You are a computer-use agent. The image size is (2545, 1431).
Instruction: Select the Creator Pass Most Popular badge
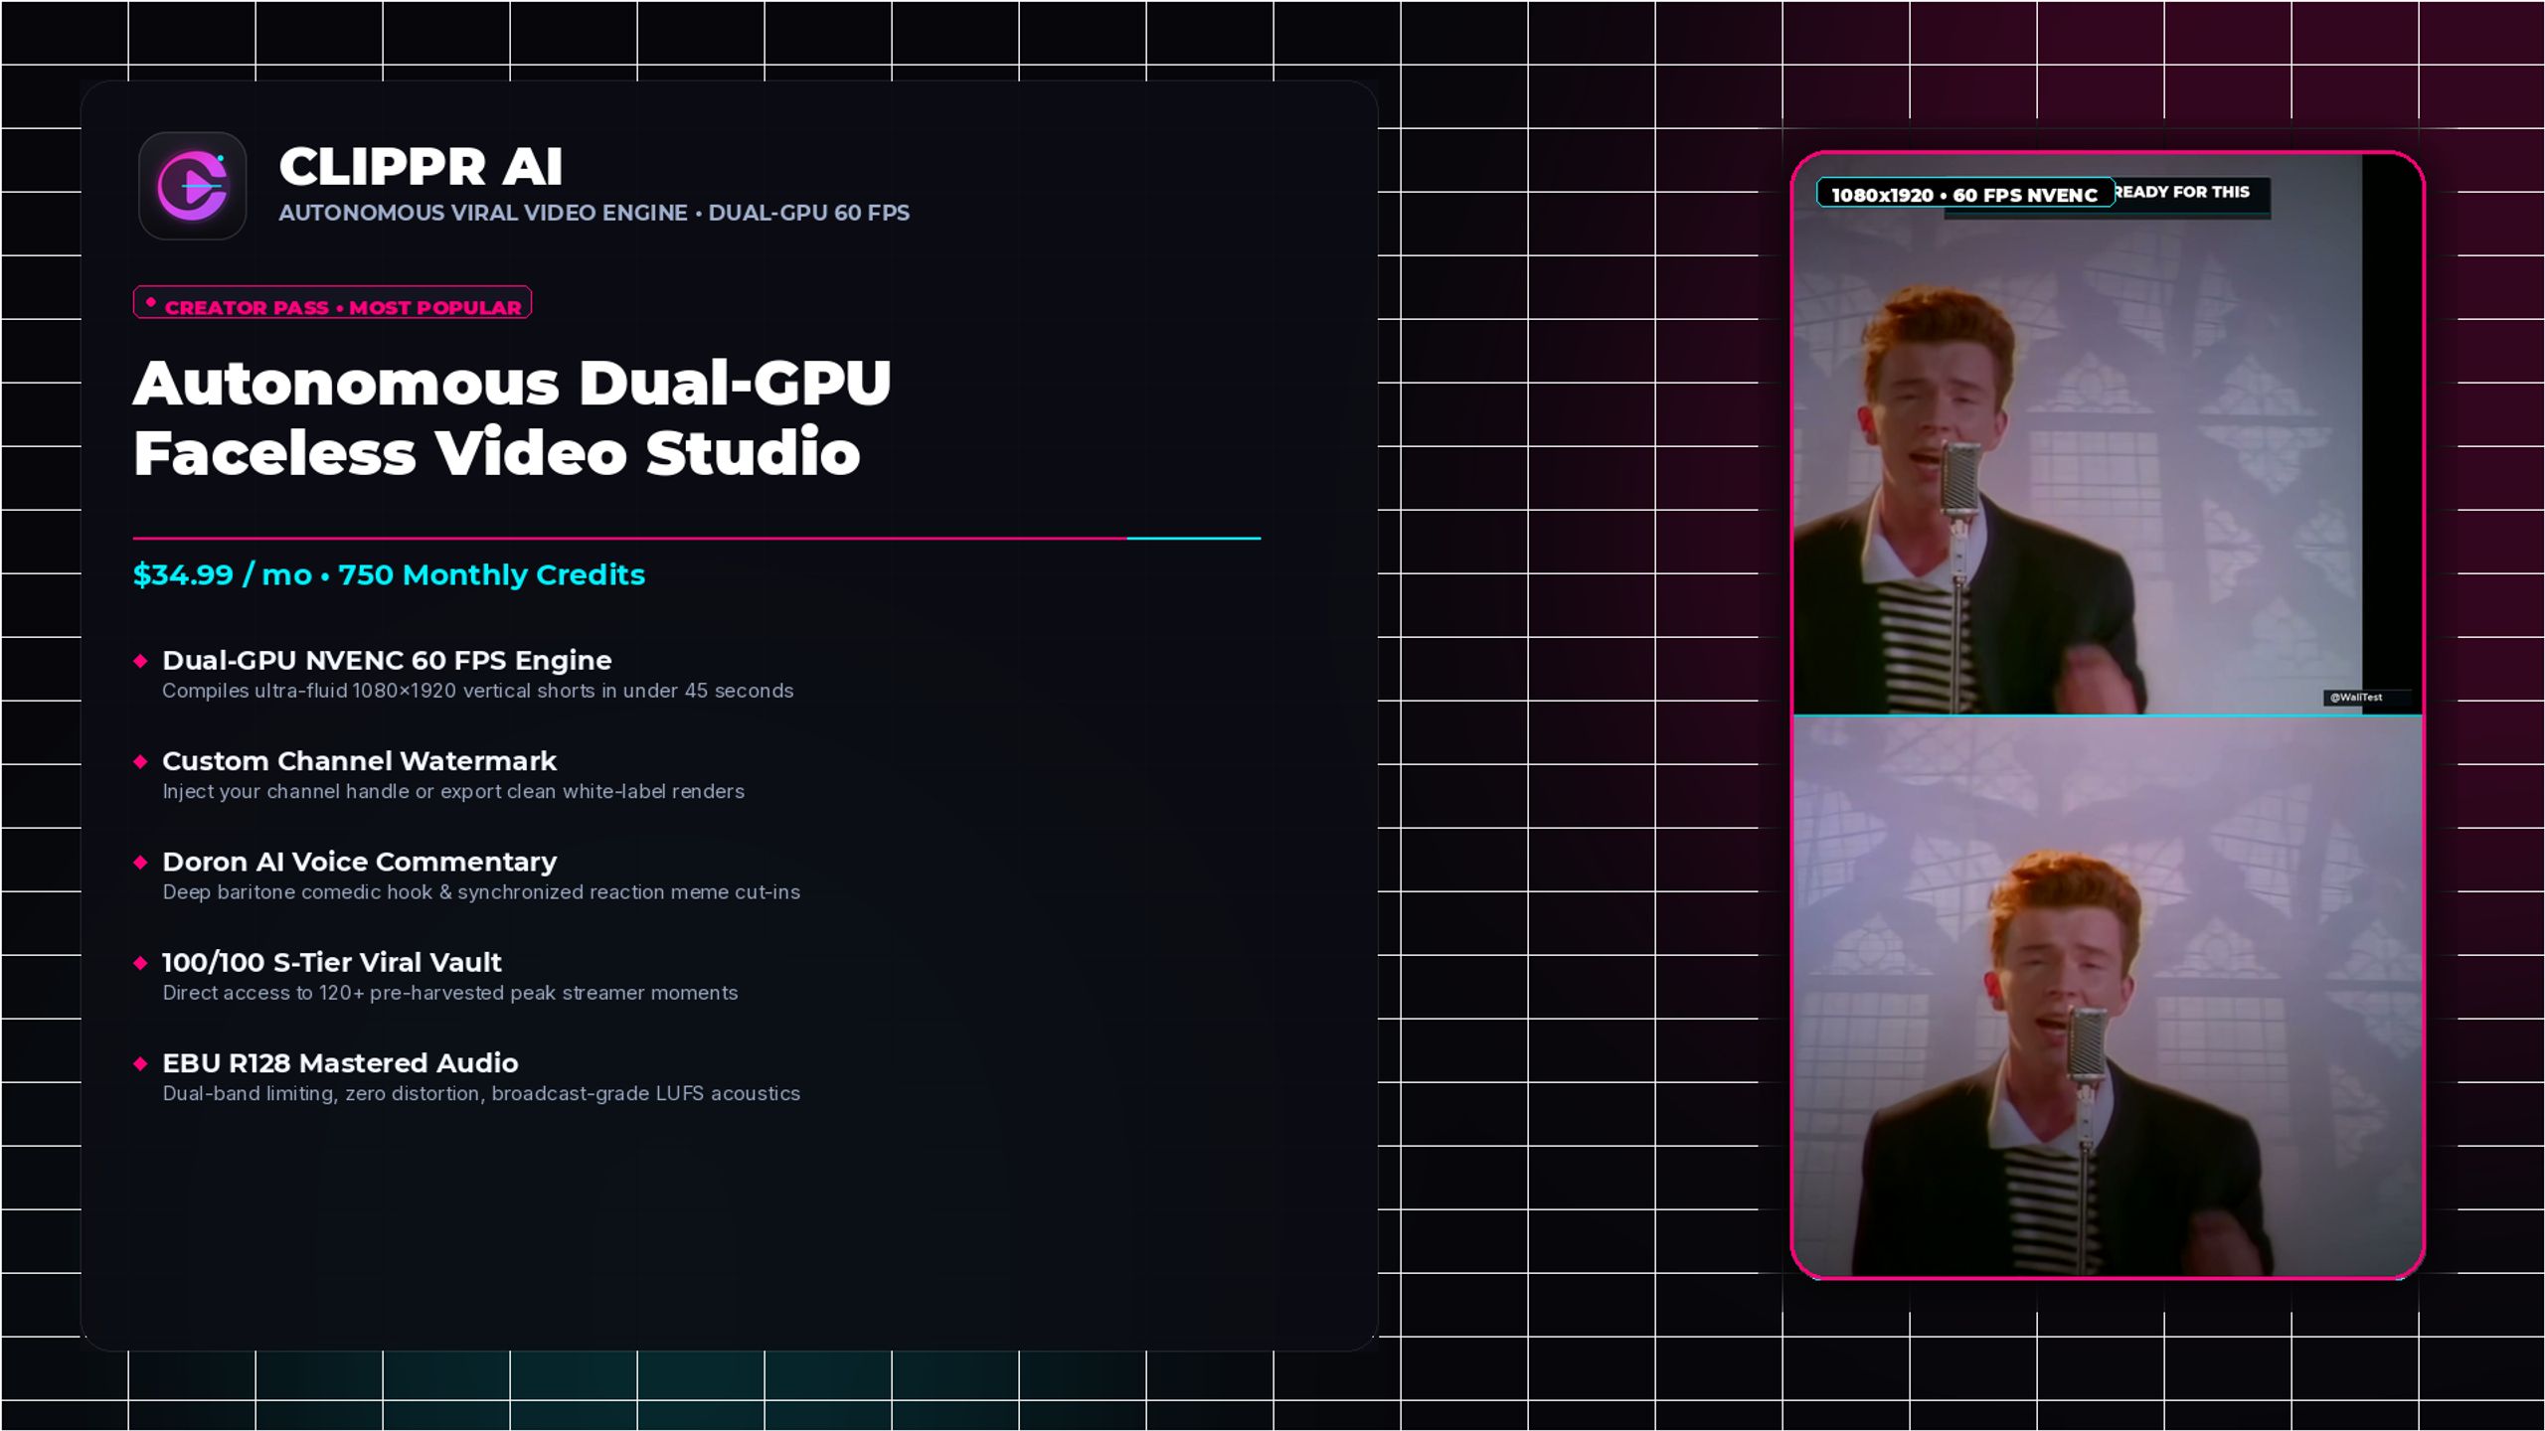[332, 302]
